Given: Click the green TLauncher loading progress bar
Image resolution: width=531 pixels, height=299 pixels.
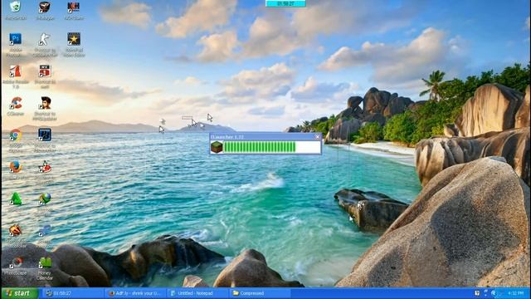Looking at the screenshot, I should coord(271,147).
